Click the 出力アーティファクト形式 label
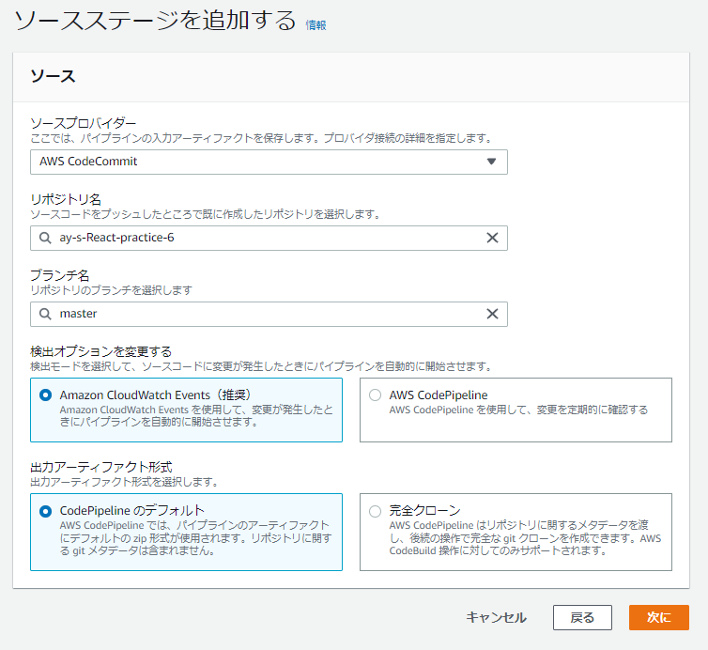708x650 pixels. [101, 467]
